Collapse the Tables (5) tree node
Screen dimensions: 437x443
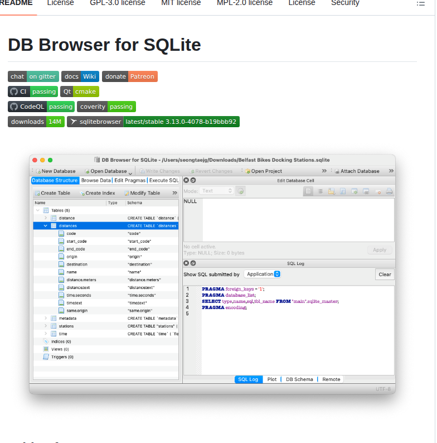pos(38,210)
